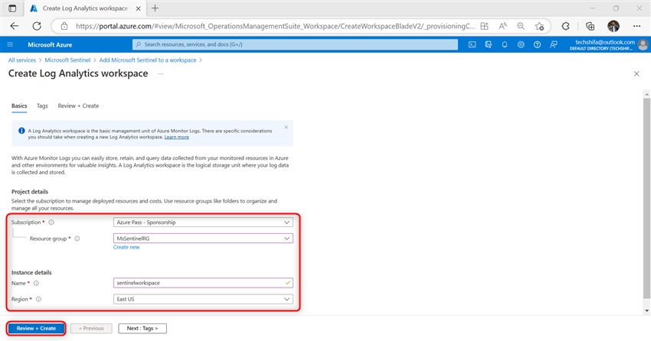Click the Microsoft Azure home title
This screenshot has height=341, width=651.
50,45
